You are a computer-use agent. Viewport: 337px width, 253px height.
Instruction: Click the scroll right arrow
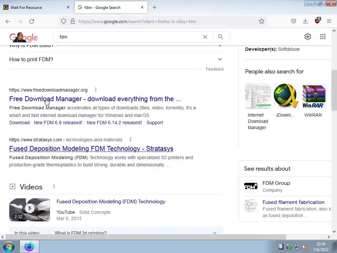pyautogui.click(x=329, y=237)
